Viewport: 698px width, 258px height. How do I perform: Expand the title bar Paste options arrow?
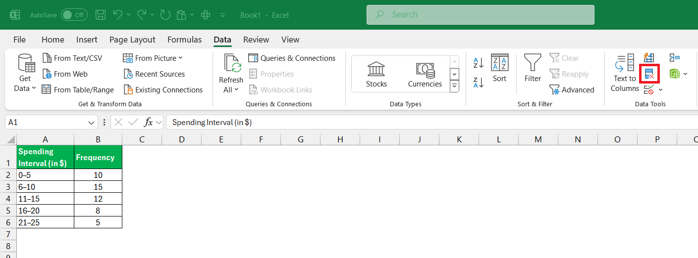coord(192,15)
